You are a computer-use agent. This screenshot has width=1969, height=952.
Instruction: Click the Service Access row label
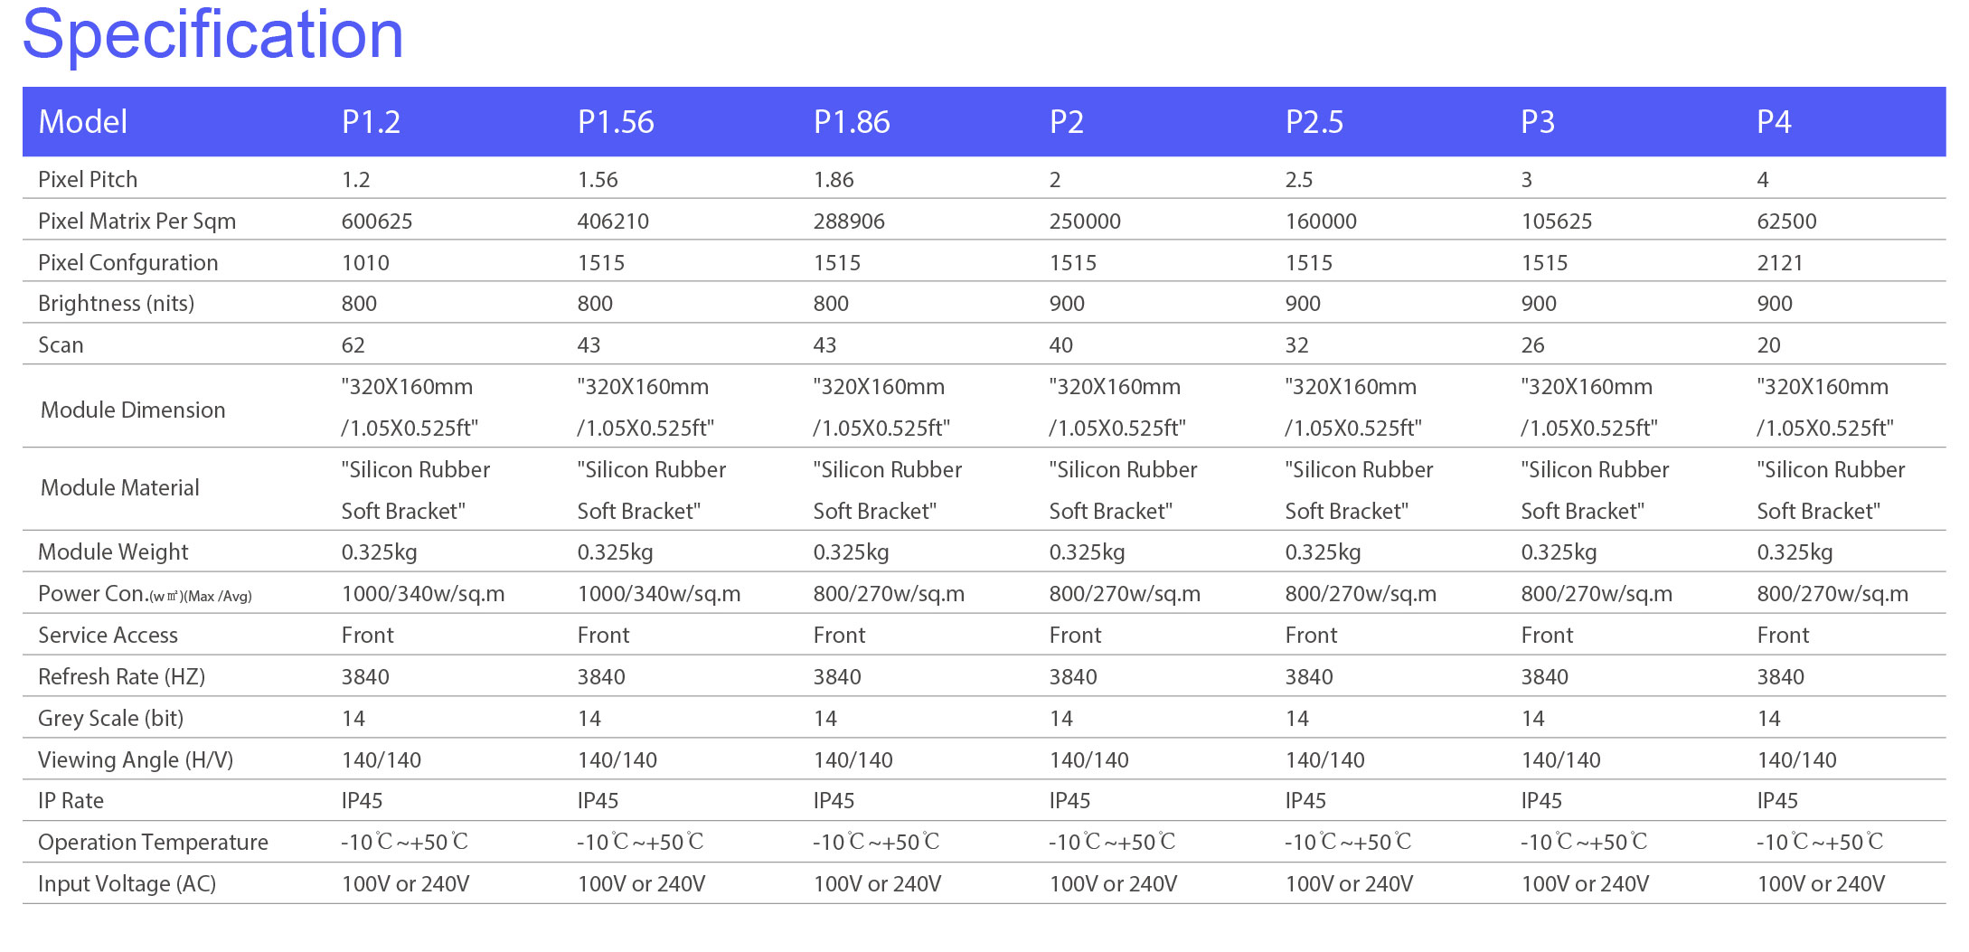(108, 635)
